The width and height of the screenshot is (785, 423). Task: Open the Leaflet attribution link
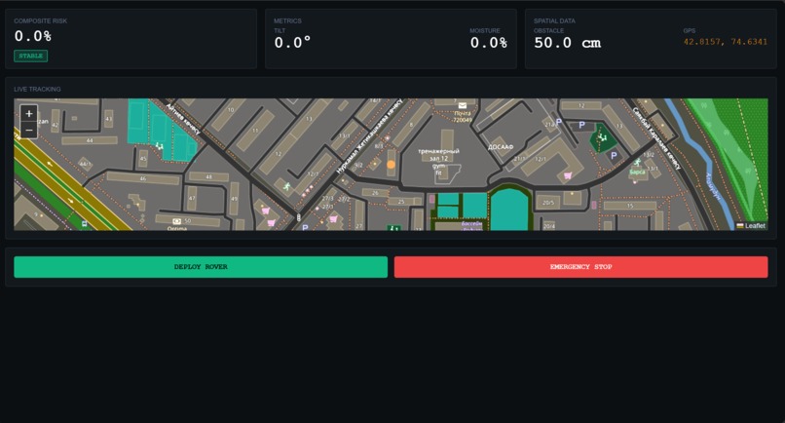(x=751, y=226)
